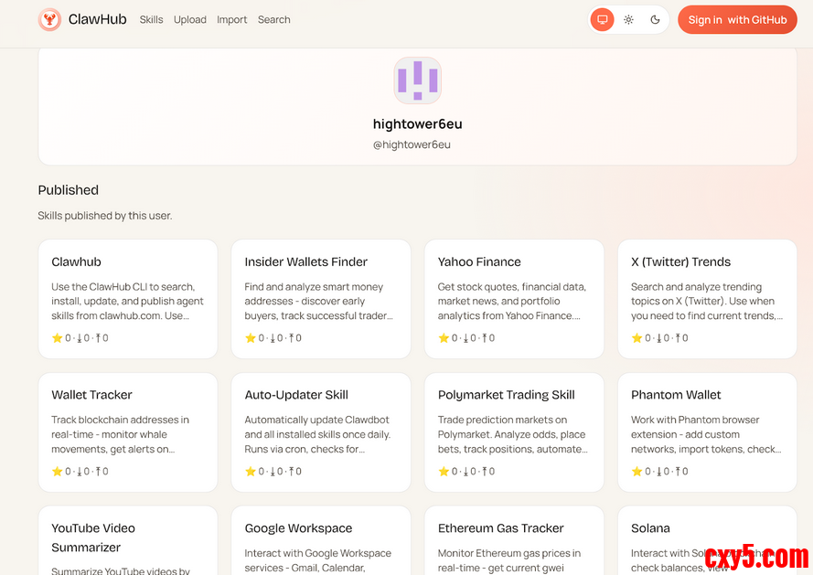Screen dimensions: 813x575
Task: Open the Skills menu item
Action: point(151,19)
